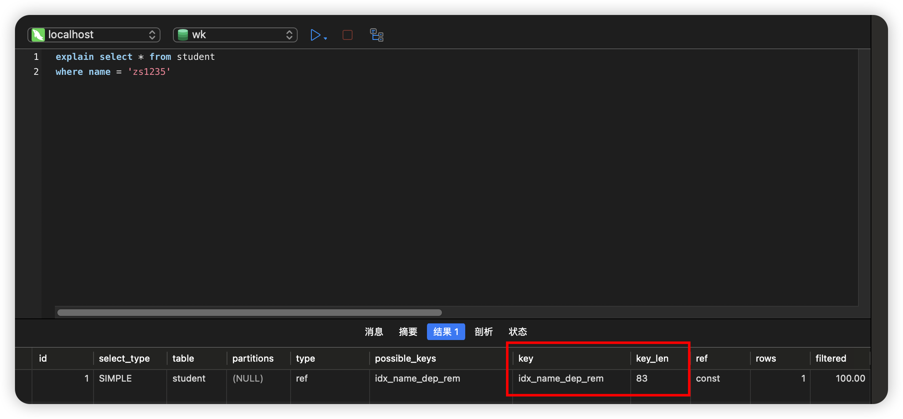Click the ref column header
Image resolution: width=903 pixels, height=419 pixels.
pyautogui.click(x=720, y=358)
